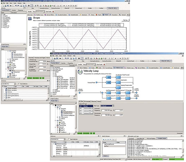
Task: Open the position mode dropdown in the Scope window
Action: pyautogui.click(x=44, y=12)
